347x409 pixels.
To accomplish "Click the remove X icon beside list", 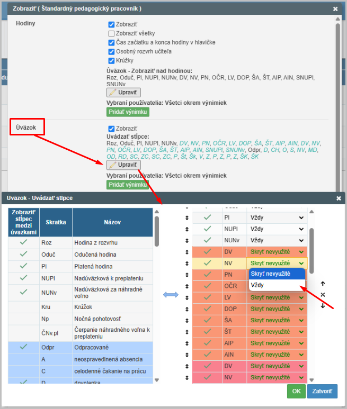I will [323, 295].
